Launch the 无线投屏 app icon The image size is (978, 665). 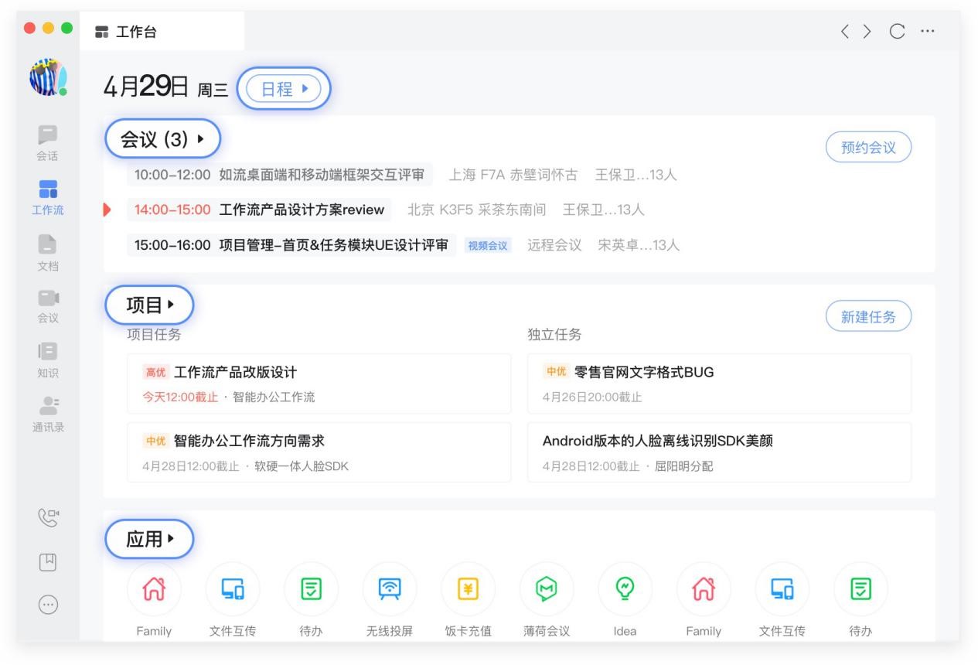point(390,590)
